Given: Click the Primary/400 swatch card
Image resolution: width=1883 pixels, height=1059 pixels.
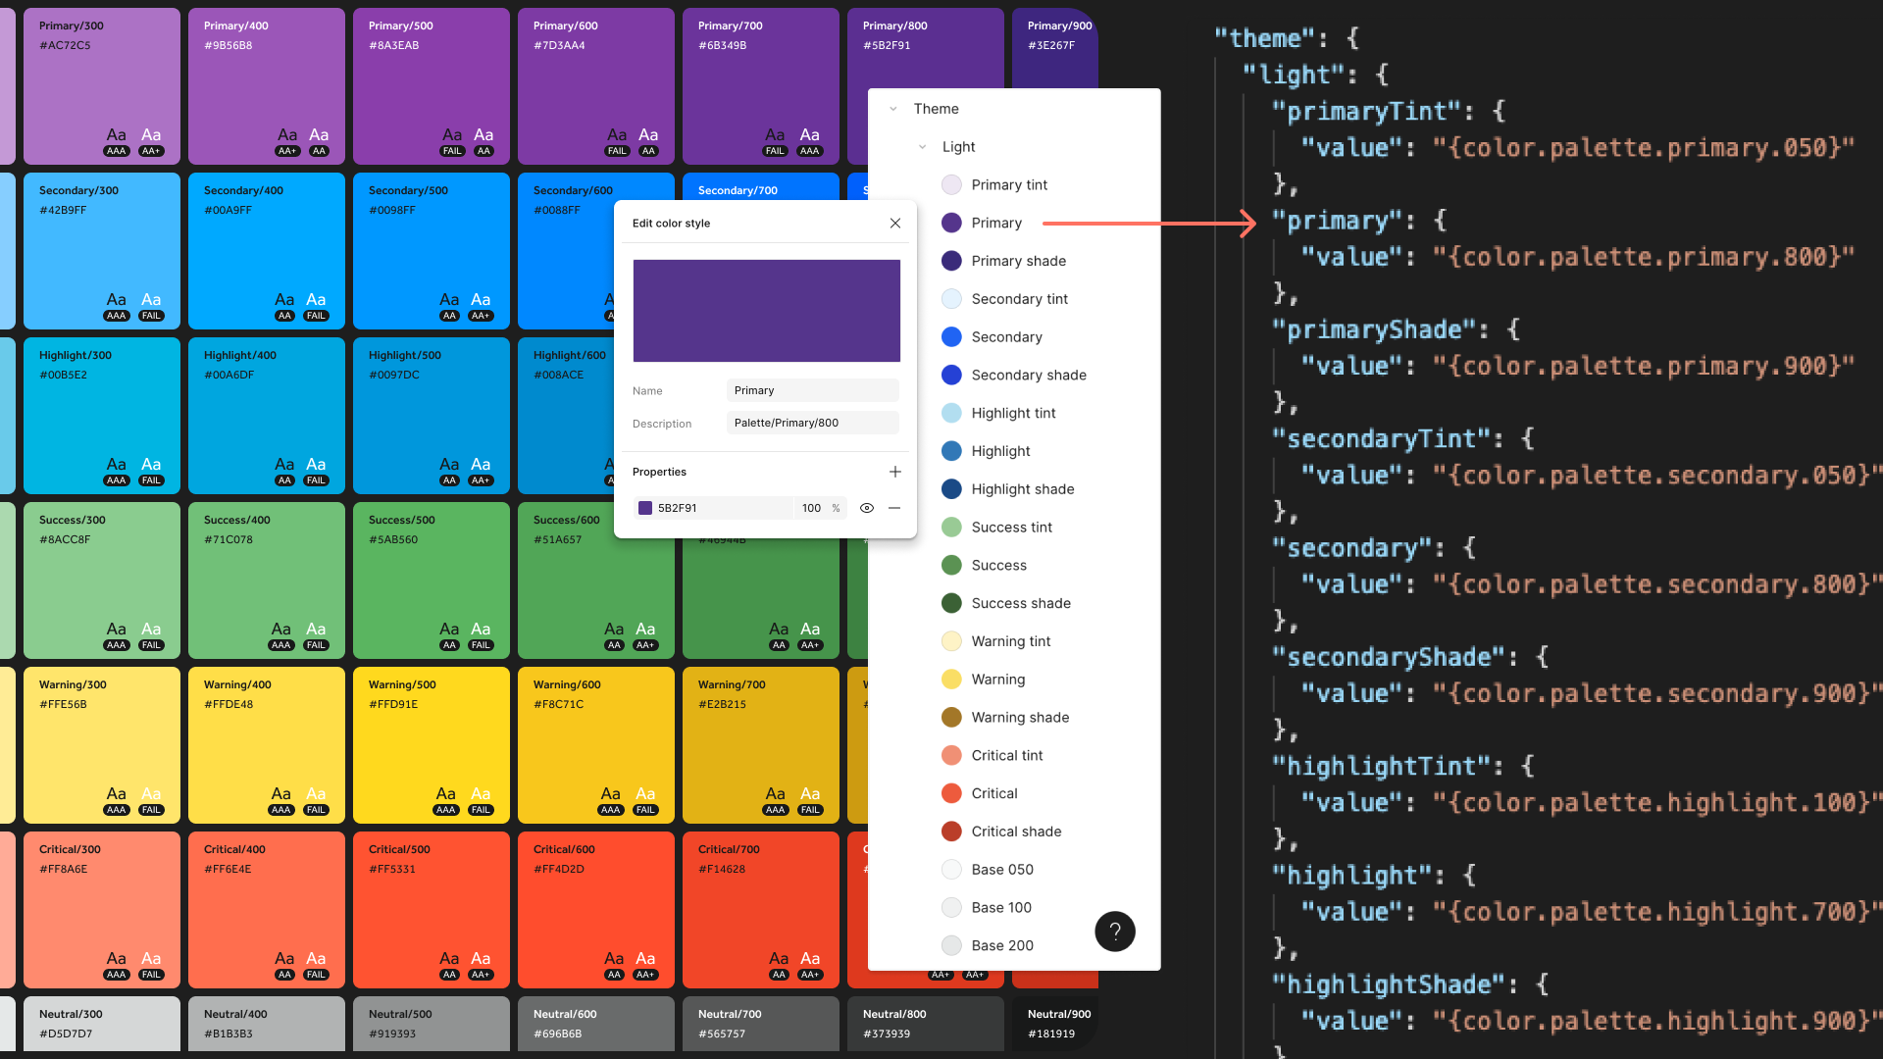Looking at the screenshot, I should click(x=267, y=86).
